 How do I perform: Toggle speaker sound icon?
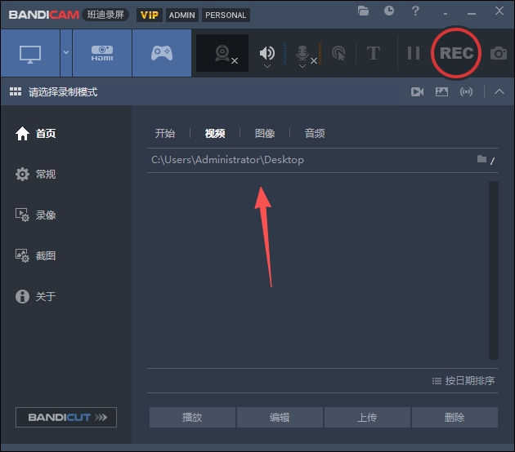point(267,52)
